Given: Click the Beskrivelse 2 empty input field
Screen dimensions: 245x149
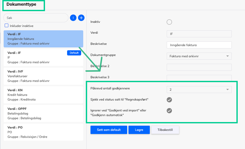Looking at the screenshot, I should tap(199, 67).
